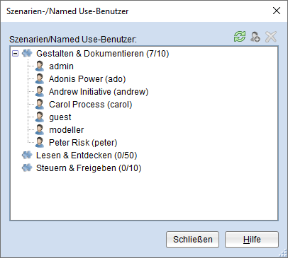Screen dimensions: 288x258
Task: Click the guest user avatar icon
Action: click(40, 117)
